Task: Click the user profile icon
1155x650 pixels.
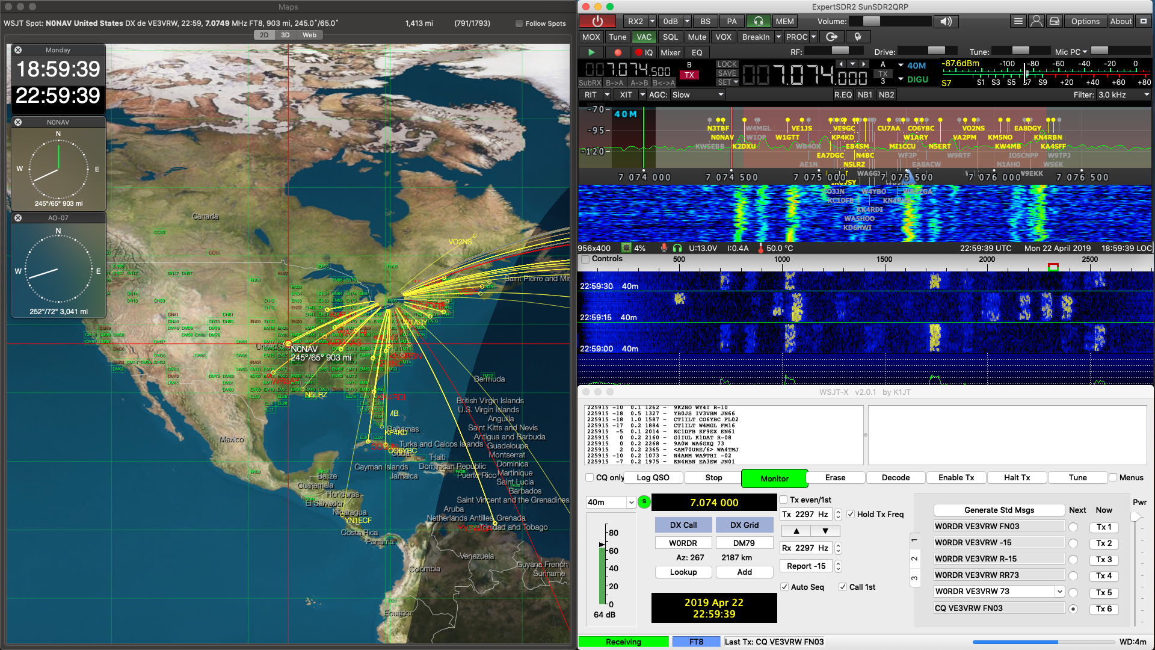Action: 1036,21
